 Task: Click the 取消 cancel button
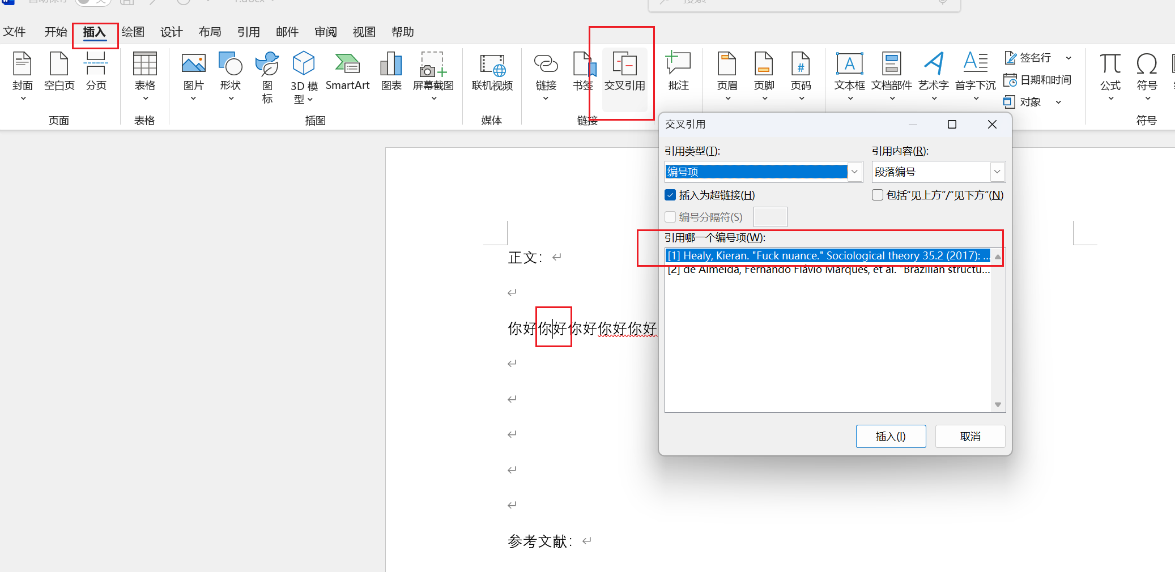point(970,437)
